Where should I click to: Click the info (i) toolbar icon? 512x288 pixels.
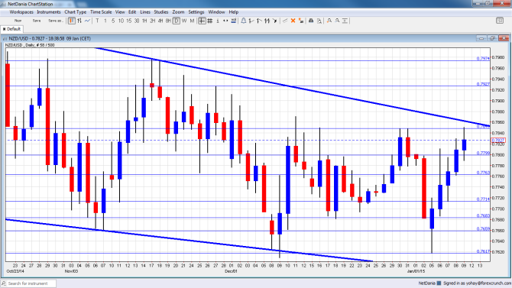point(218,21)
